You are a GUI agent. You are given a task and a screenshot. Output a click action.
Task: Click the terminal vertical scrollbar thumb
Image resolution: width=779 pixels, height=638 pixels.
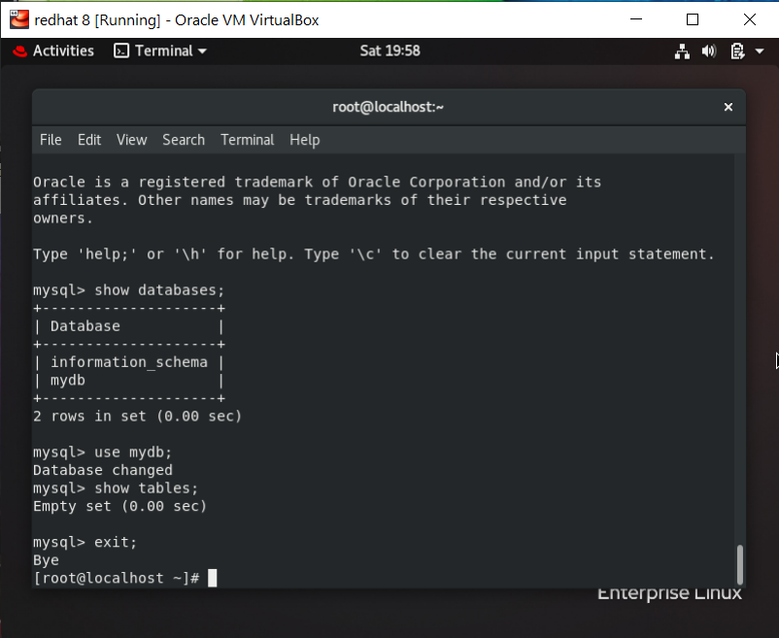coord(740,565)
